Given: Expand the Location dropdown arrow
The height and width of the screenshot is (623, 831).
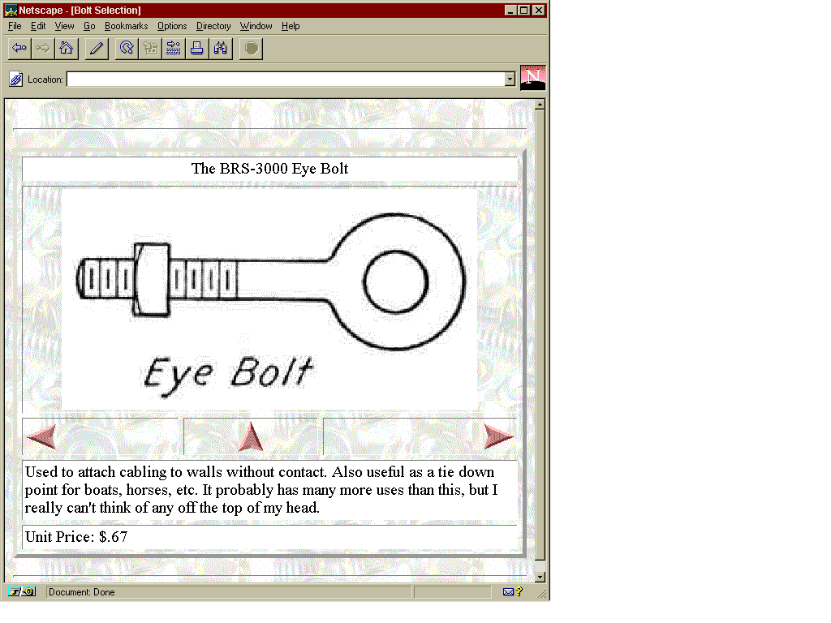Looking at the screenshot, I should 510,79.
